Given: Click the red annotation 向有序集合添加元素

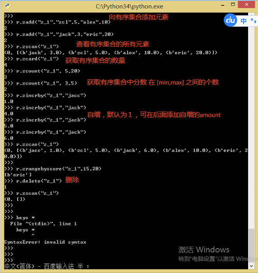Looking at the screenshot, I should coord(138,17).
